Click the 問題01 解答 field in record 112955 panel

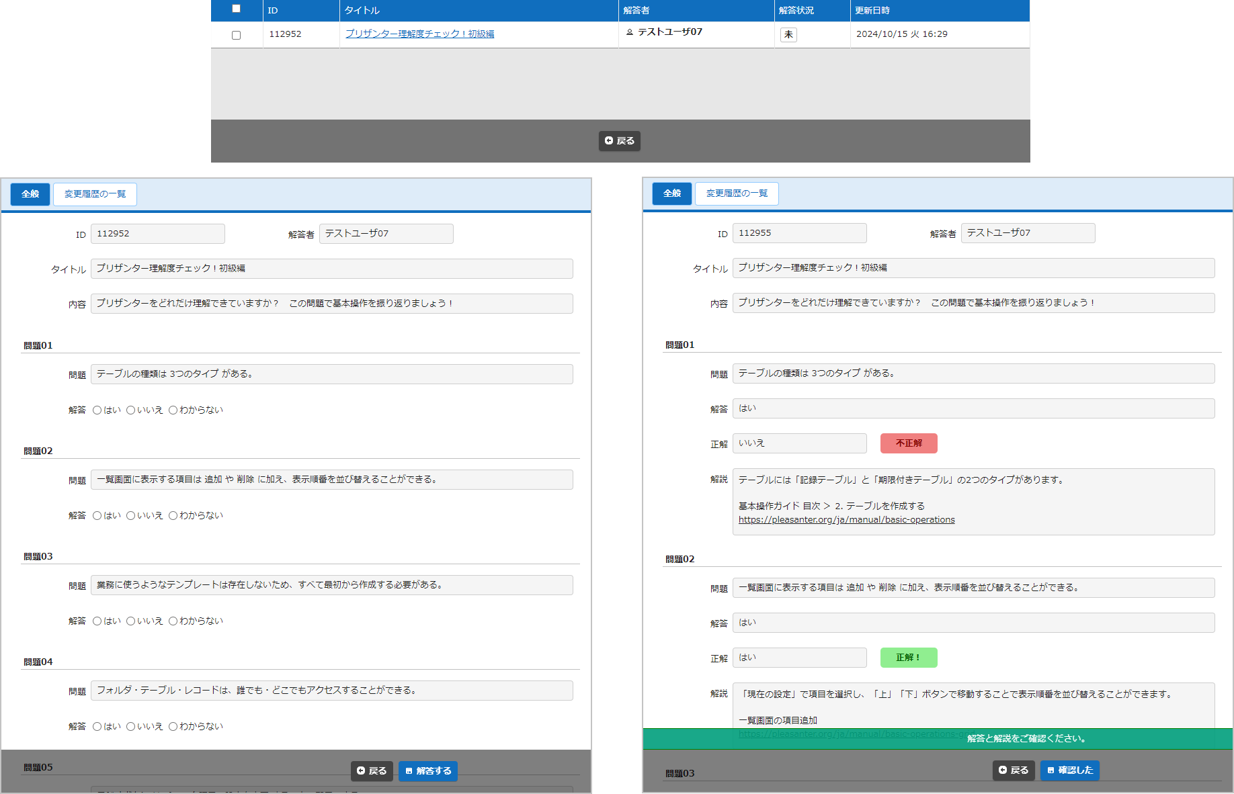974,408
